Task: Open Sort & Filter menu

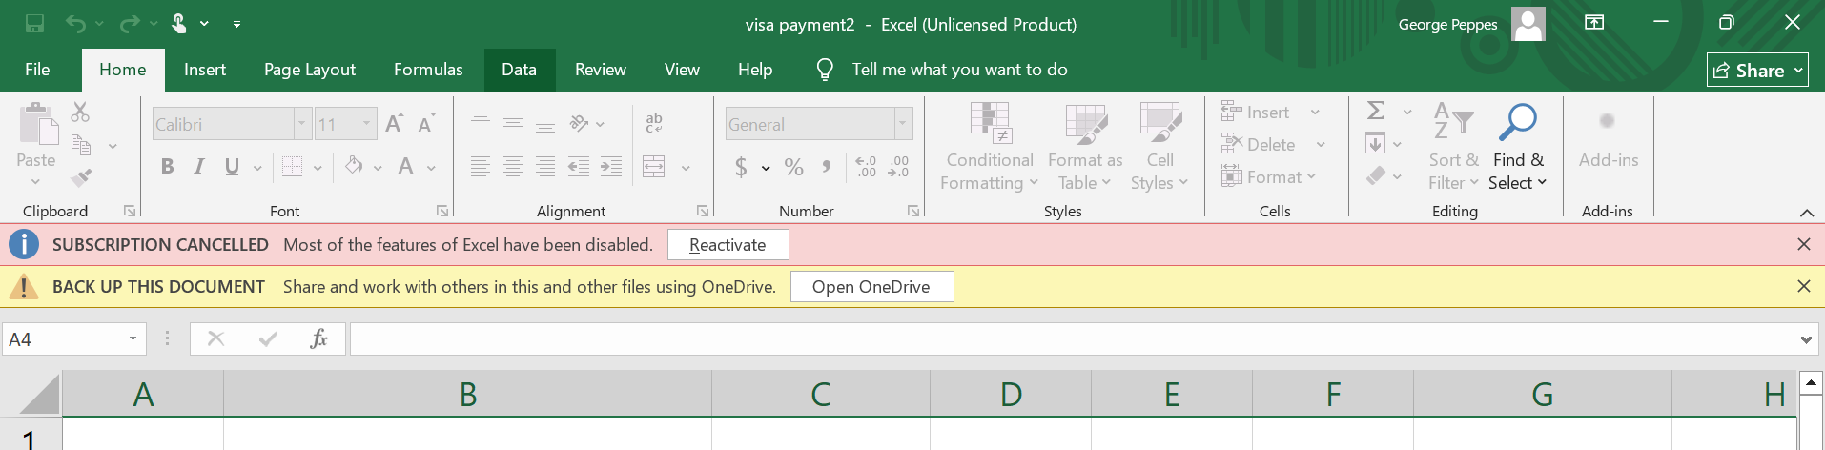Action: [x=1453, y=147]
